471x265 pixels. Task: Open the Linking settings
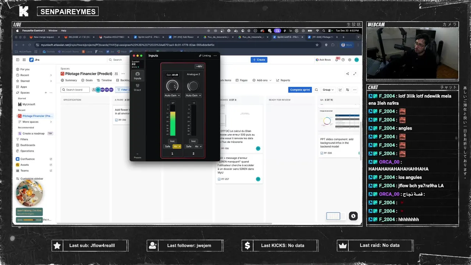pos(205,56)
